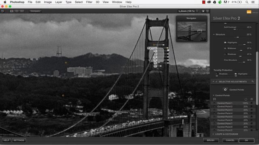The height and width of the screenshot is (145, 259).
Task: Open Spotlight search in the menu bar
Action: [247, 2]
